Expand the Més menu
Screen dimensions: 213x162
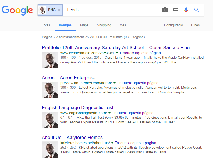pos(123,25)
